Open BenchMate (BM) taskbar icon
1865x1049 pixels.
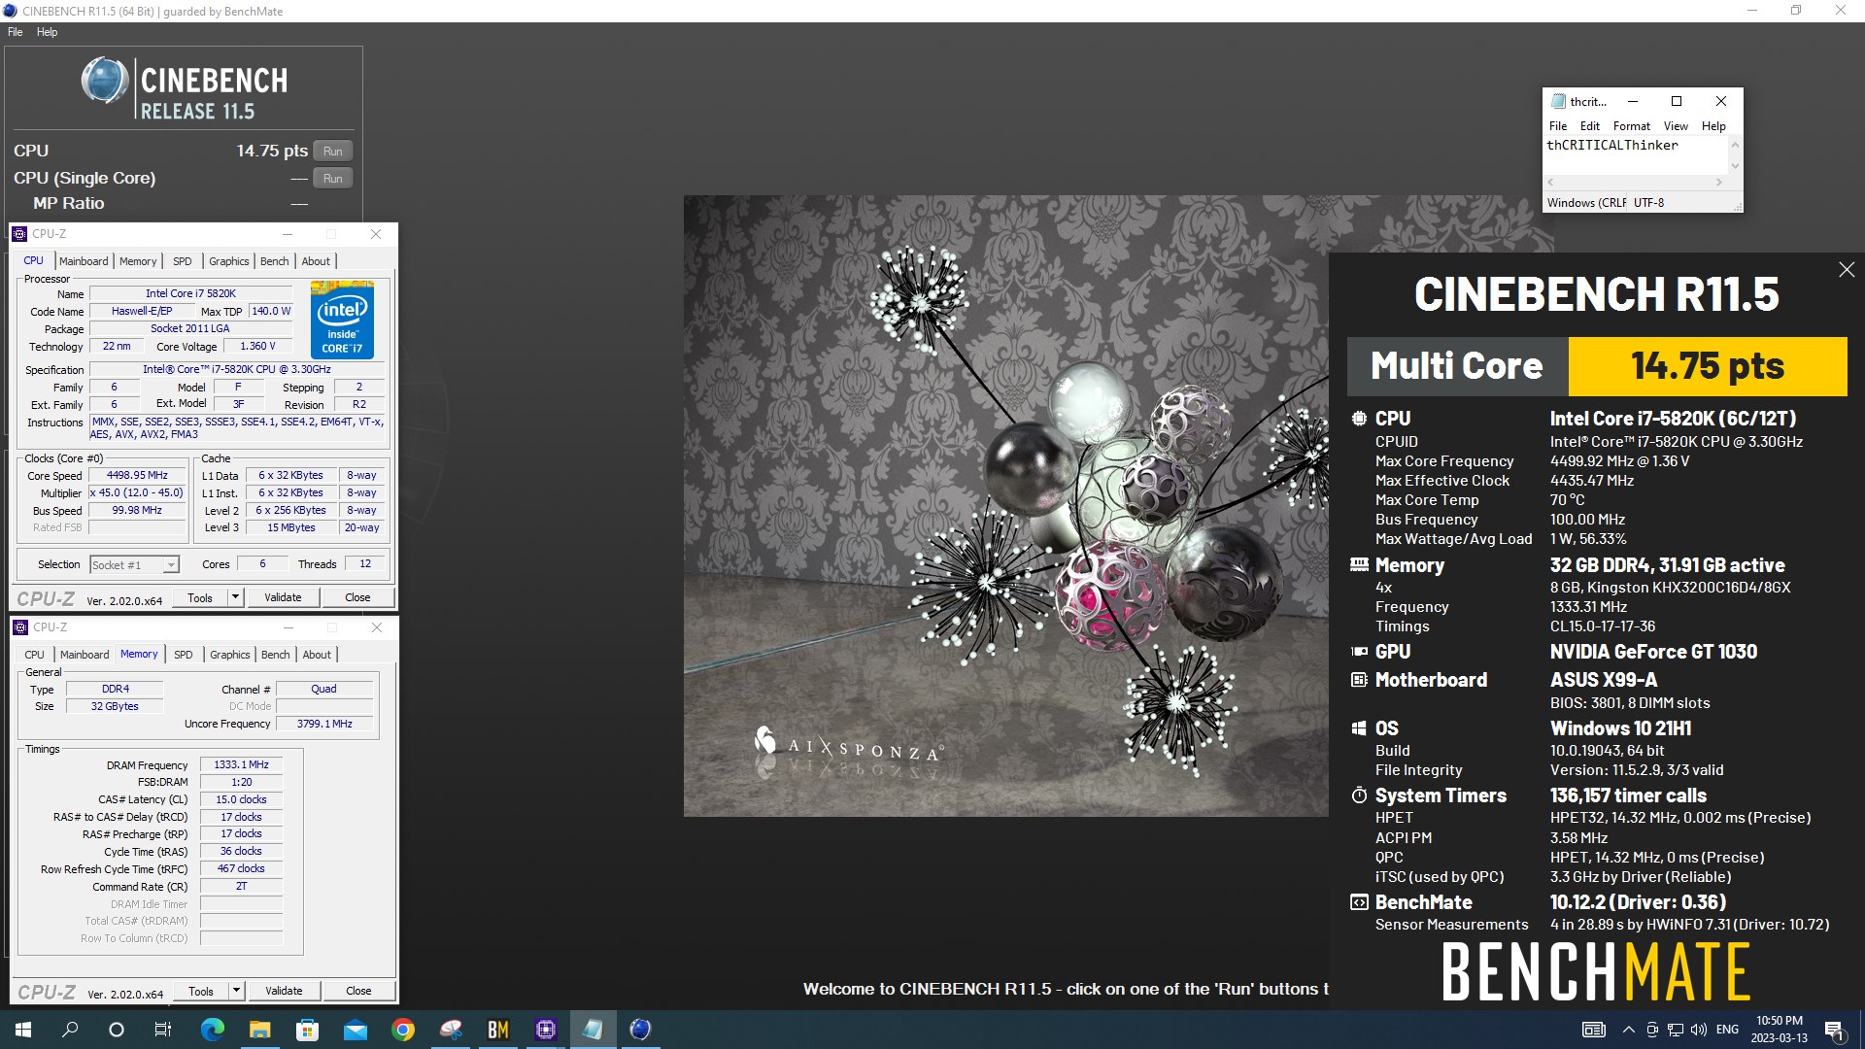click(x=497, y=1030)
